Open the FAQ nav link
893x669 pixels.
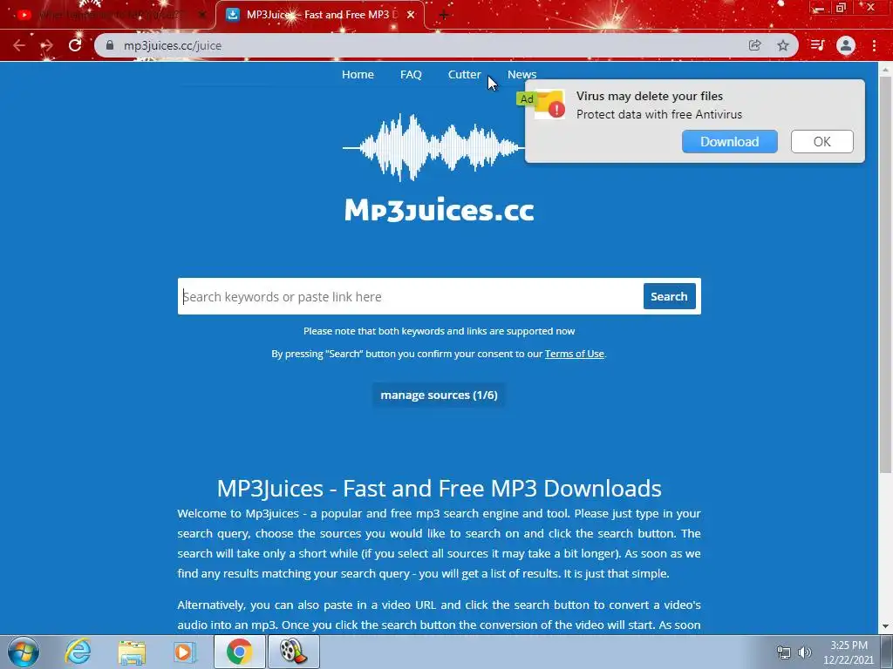[411, 75]
